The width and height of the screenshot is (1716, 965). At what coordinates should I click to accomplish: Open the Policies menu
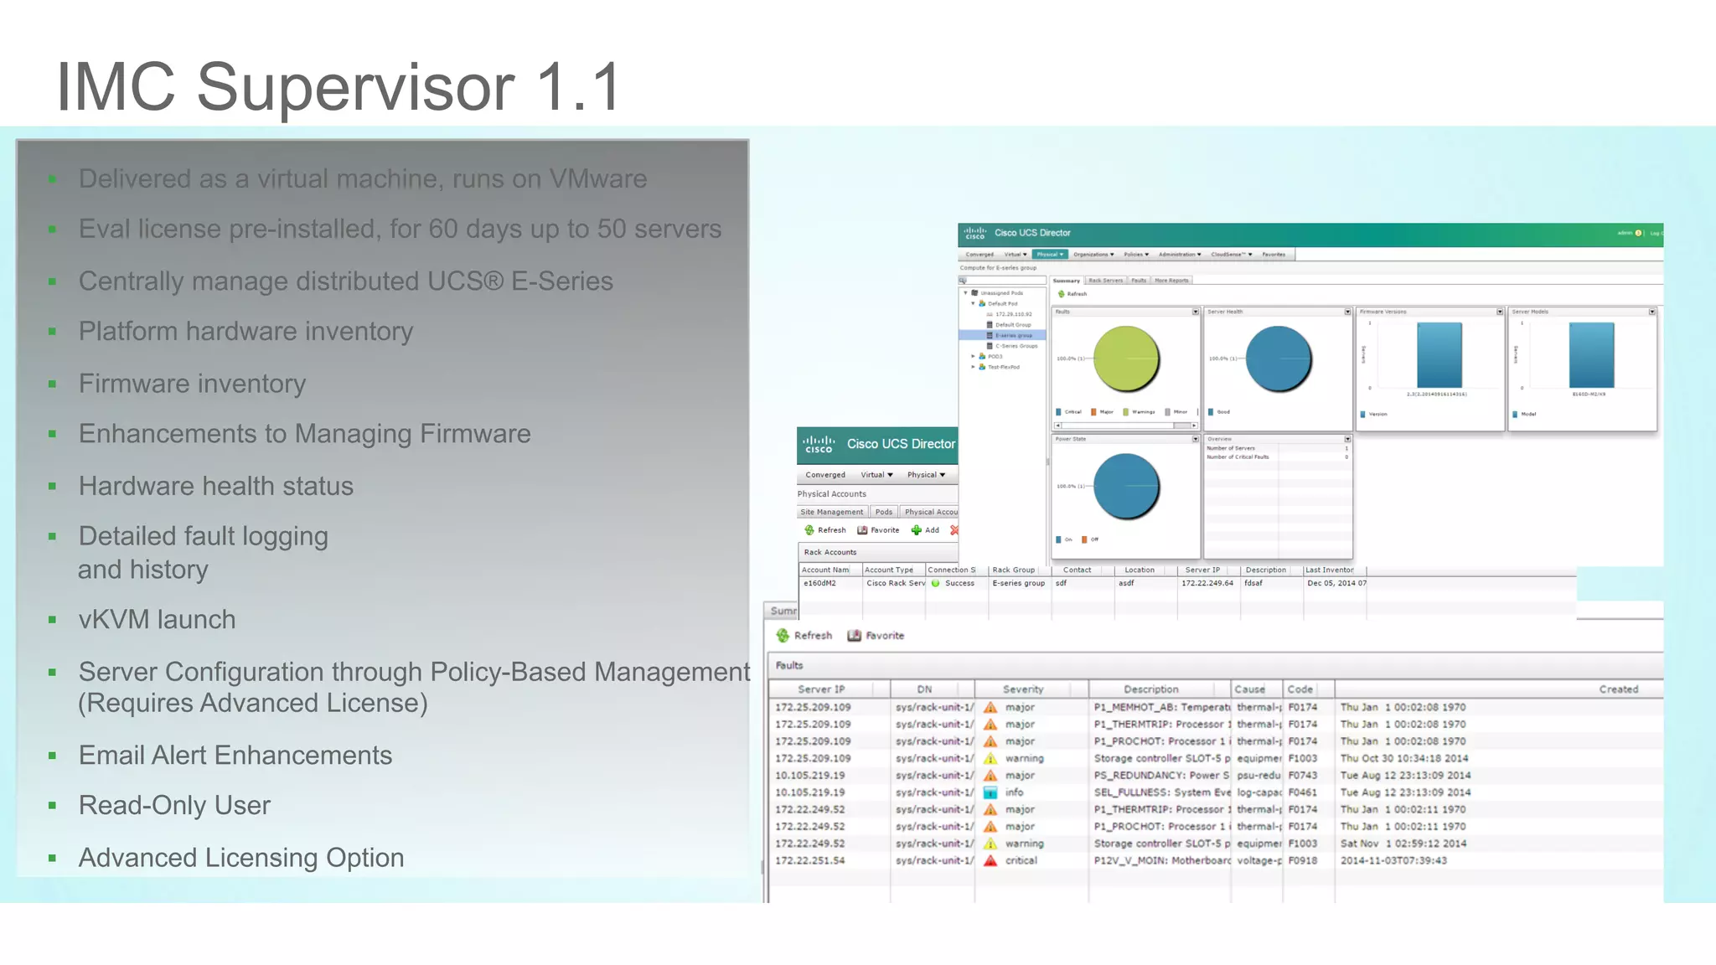1136,254
